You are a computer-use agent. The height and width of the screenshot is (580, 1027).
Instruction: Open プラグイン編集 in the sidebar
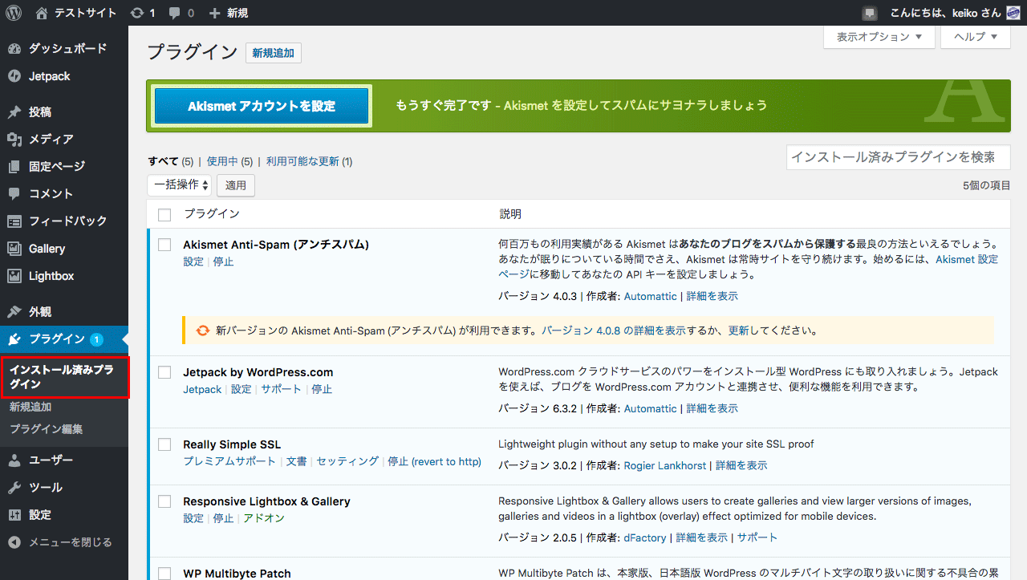46,429
